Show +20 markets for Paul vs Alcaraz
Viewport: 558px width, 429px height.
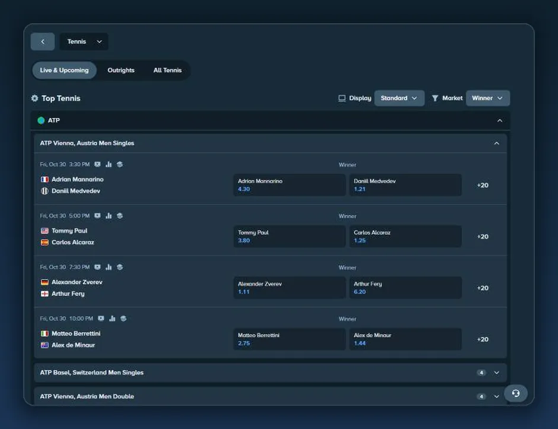pyautogui.click(x=483, y=237)
